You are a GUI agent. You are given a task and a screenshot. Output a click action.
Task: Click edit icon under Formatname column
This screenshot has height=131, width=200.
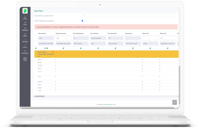[x=98, y=48]
